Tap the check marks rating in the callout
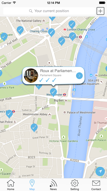Viewport: 107px width, 191px height. pos(47,80)
